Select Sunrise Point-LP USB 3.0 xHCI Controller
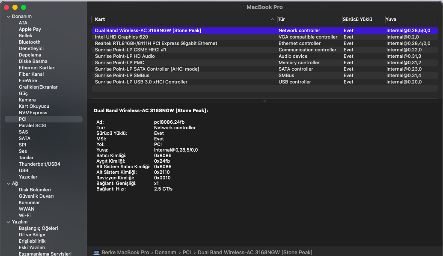Screen dimensions: 443x256 click(x=141, y=82)
